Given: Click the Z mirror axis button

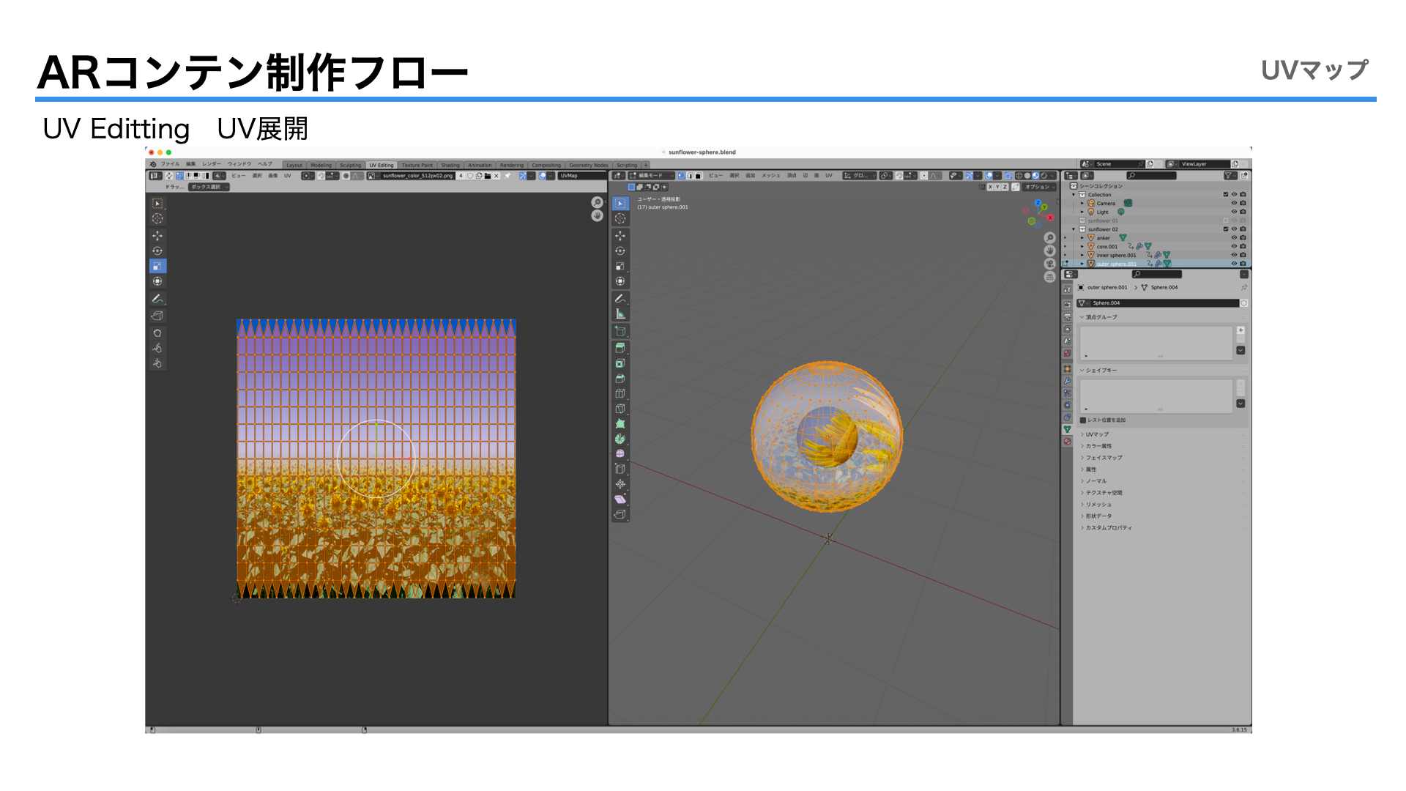Looking at the screenshot, I should pos(1005,187).
